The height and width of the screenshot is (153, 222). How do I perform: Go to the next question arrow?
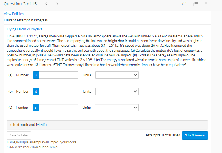click(x=57, y=4)
